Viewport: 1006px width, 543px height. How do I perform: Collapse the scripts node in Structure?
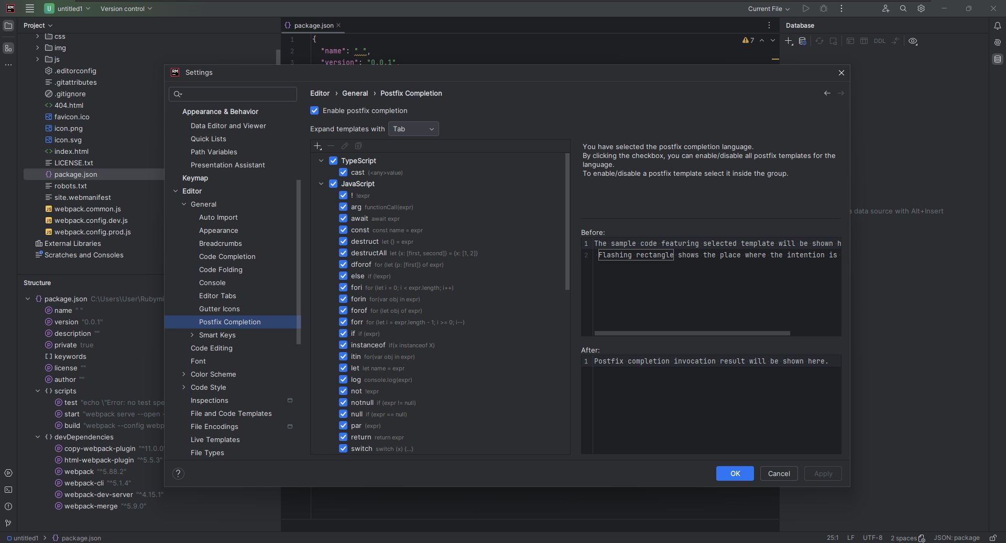(x=38, y=391)
